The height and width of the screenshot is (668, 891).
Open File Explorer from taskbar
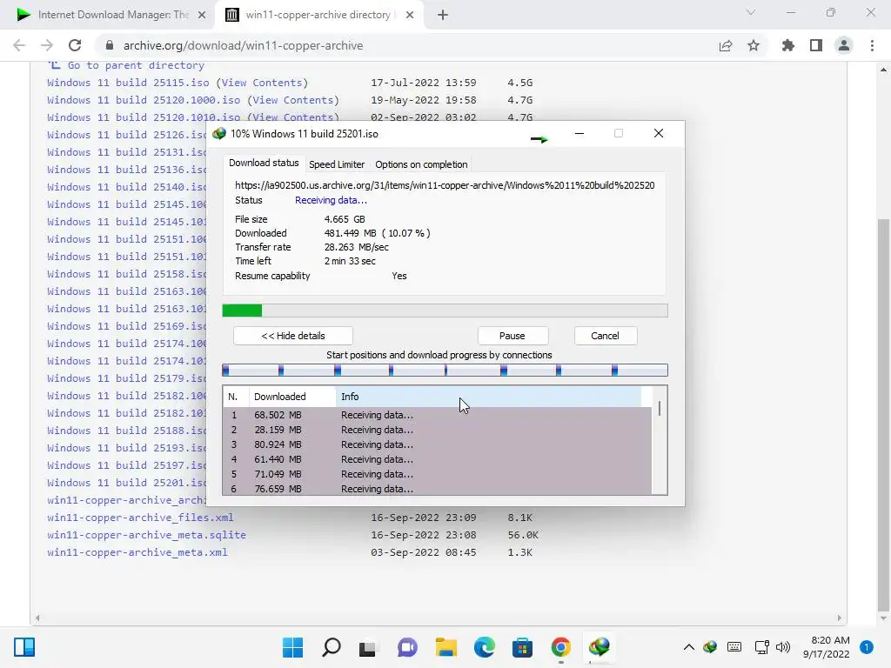(x=446, y=647)
